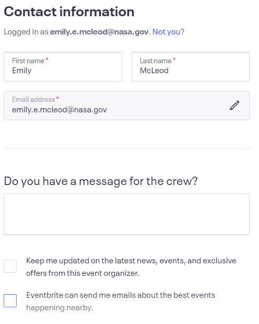Click the "Contact information" heading
Image resolution: width=259 pixels, height=324 pixels.
click(69, 11)
